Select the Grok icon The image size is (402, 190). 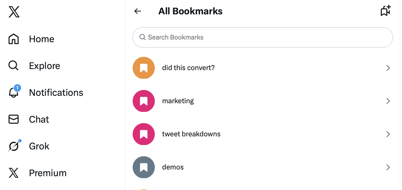click(13, 146)
